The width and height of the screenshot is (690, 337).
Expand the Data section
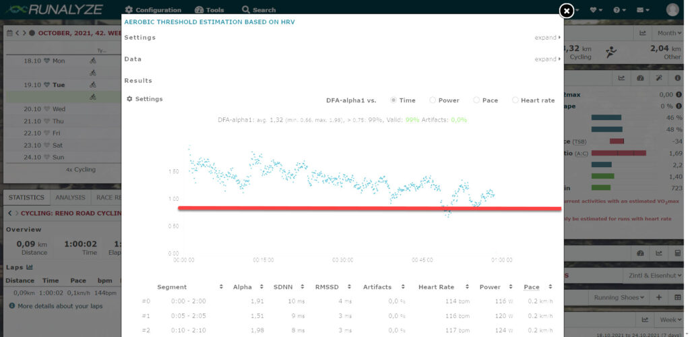click(x=547, y=59)
